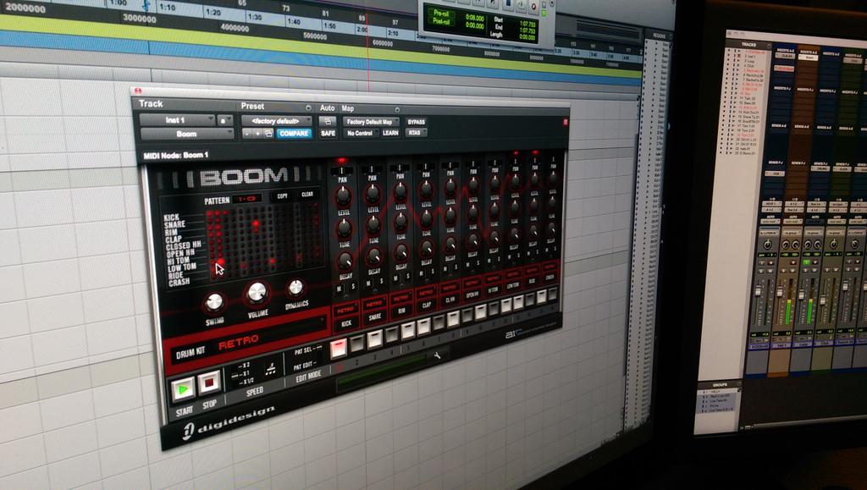Click the Snare level knob
The width and height of the screenshot is (867, 490).
(x=373, y=193)
